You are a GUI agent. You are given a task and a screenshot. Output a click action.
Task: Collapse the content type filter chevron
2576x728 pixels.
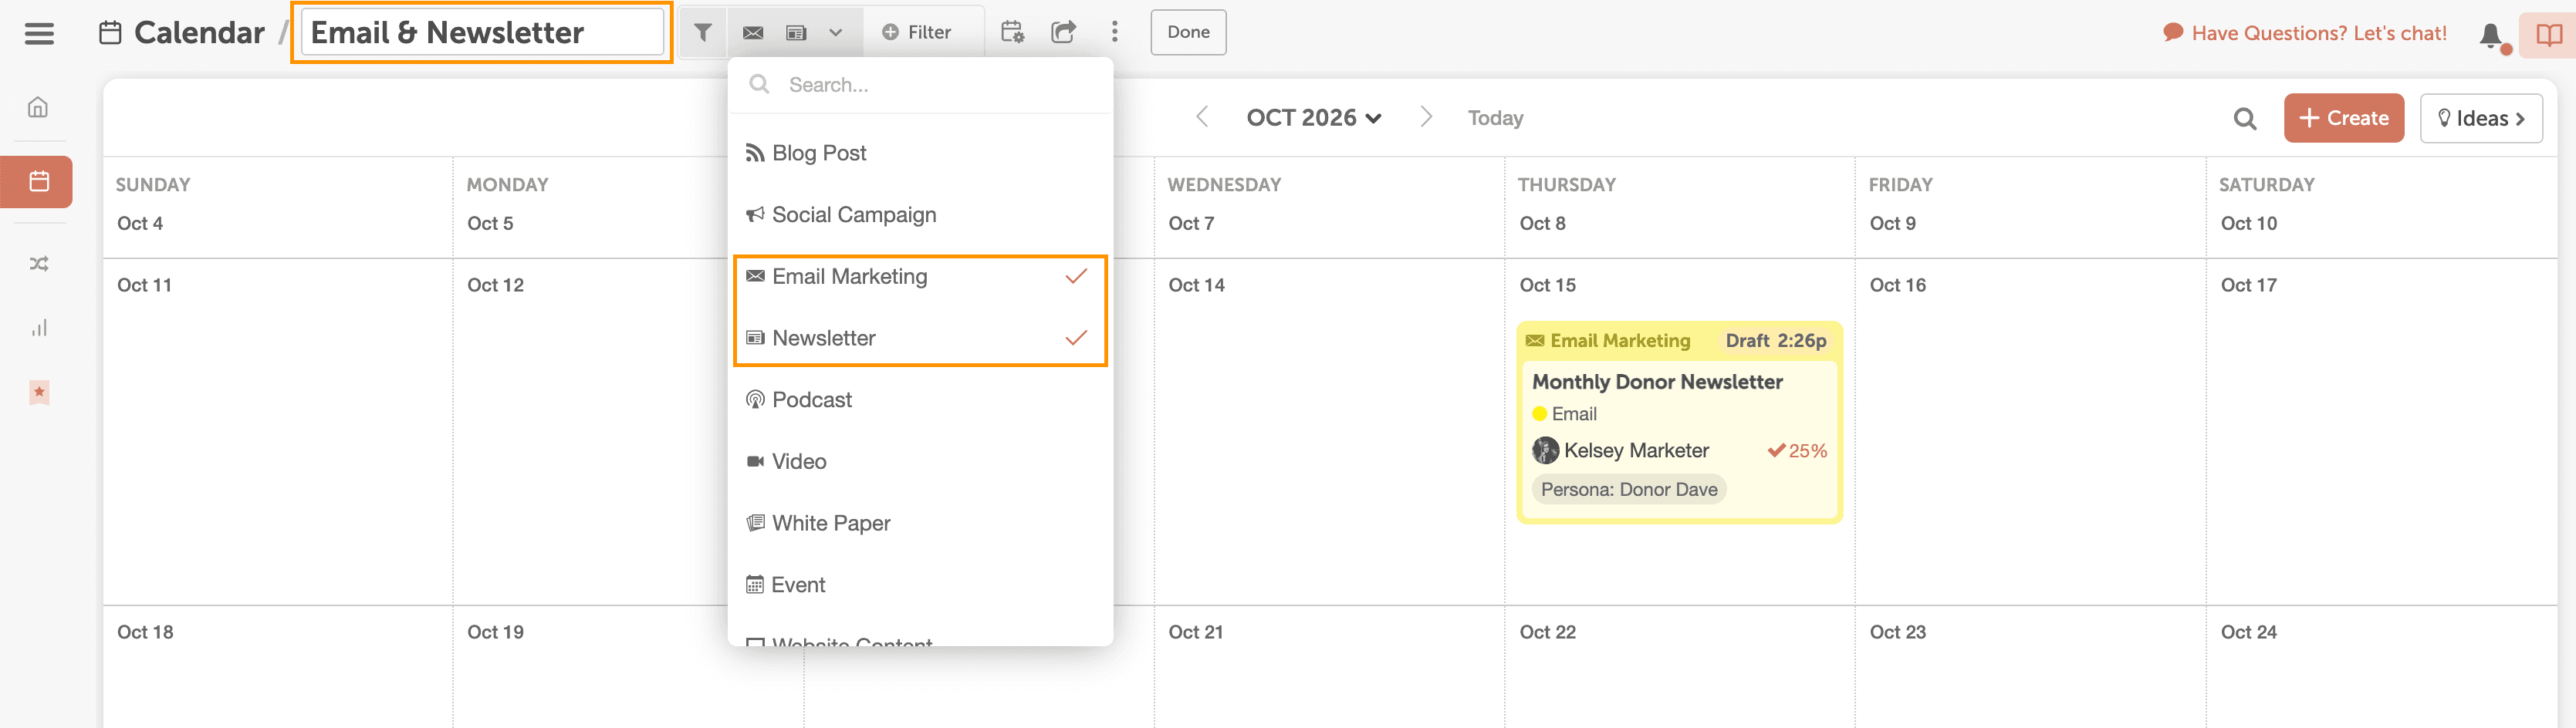click(835, 32)
